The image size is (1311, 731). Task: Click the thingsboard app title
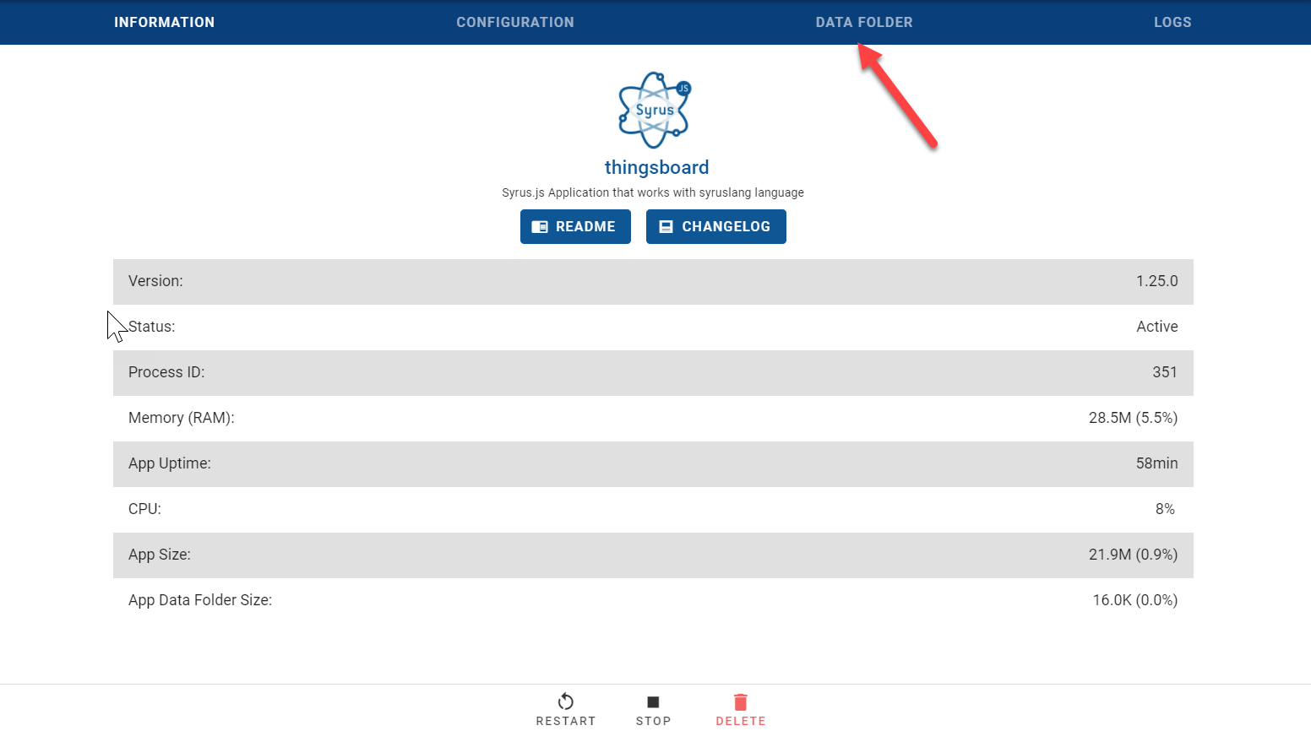point(656,167)
